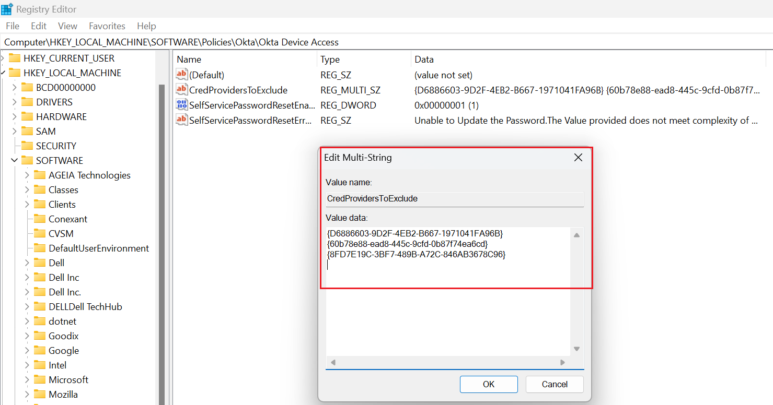Open the Help menu
The image size is (773, 405).
146,26
